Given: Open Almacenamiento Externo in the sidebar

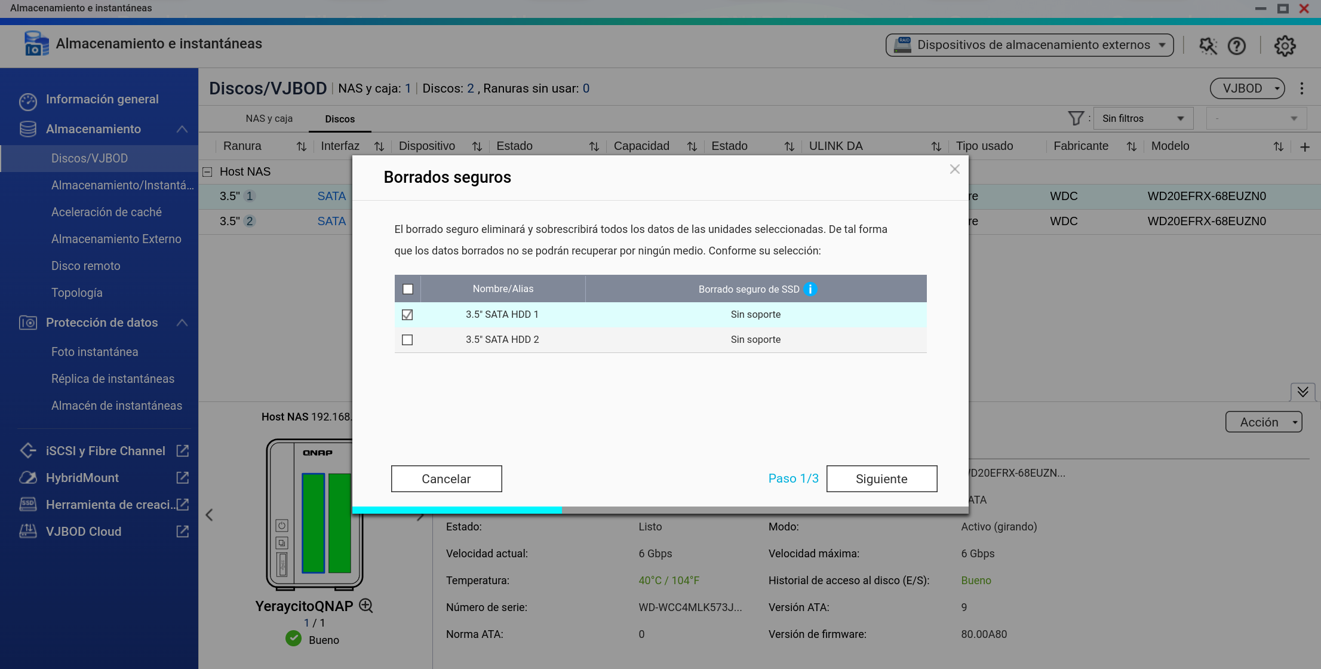Looking at the screenshot, I should [x=116, y=239].
